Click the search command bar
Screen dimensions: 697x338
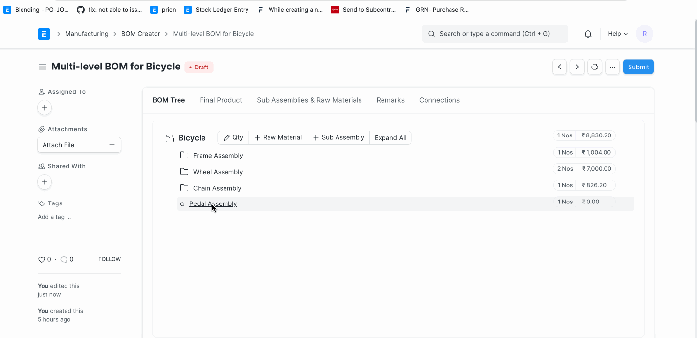(x=495, y=33)
